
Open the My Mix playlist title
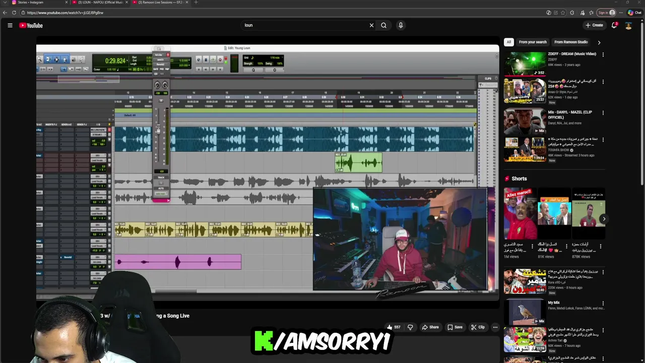coord(554,303)
